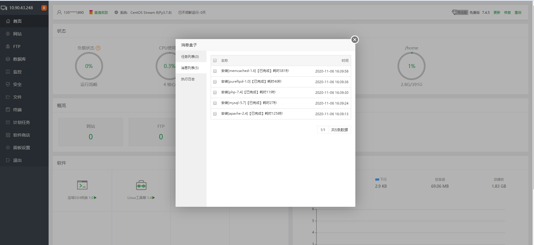
Task: Click the logout icon beside 退出
Action: click(x=8, y=160)
